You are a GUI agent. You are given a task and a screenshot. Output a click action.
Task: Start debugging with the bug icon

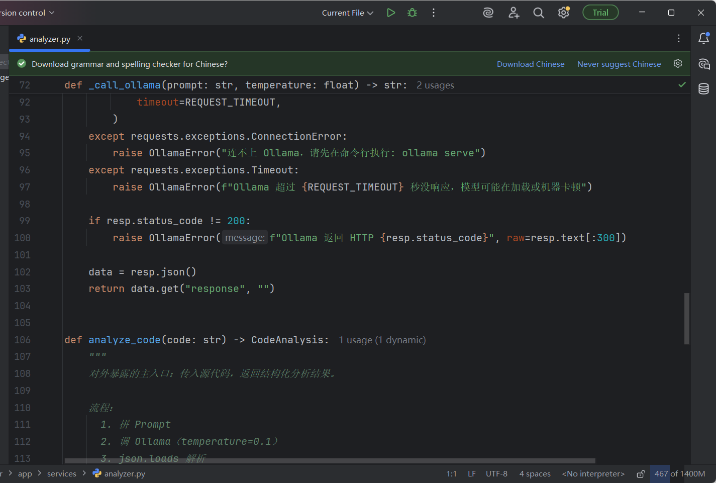coord(413,13)
